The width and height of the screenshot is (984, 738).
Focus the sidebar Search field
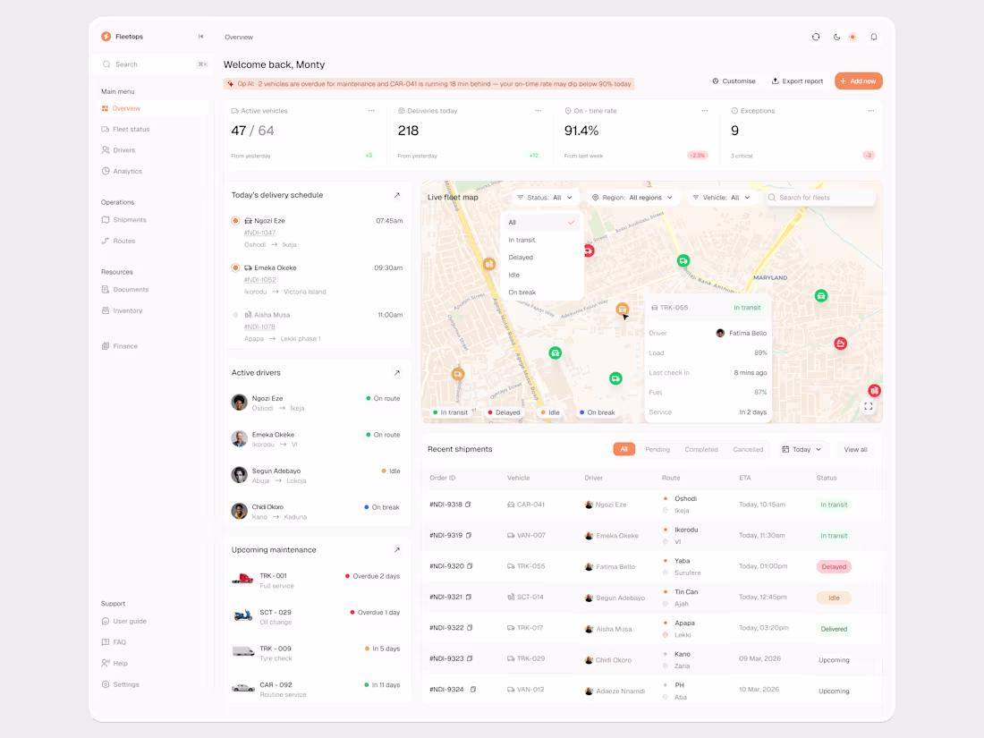tap(155, 64)
